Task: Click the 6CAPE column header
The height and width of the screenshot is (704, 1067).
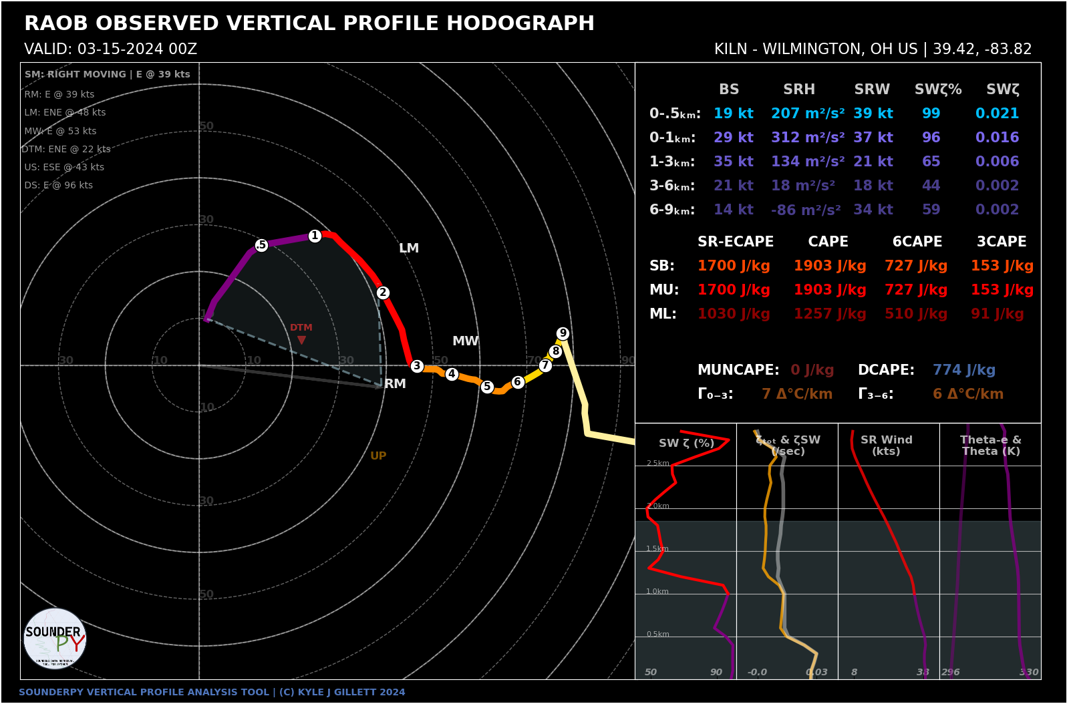Action: (917, 242)
